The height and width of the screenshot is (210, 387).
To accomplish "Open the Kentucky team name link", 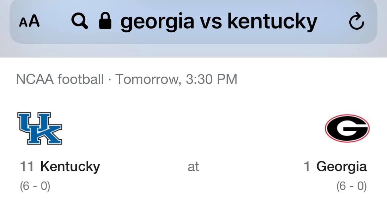I will (70, 166).
